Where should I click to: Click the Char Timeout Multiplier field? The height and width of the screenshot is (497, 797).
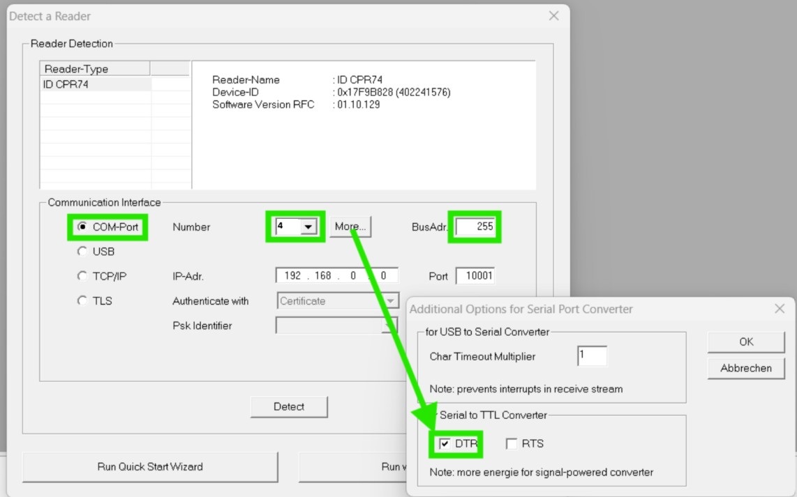tap(592, 356)
